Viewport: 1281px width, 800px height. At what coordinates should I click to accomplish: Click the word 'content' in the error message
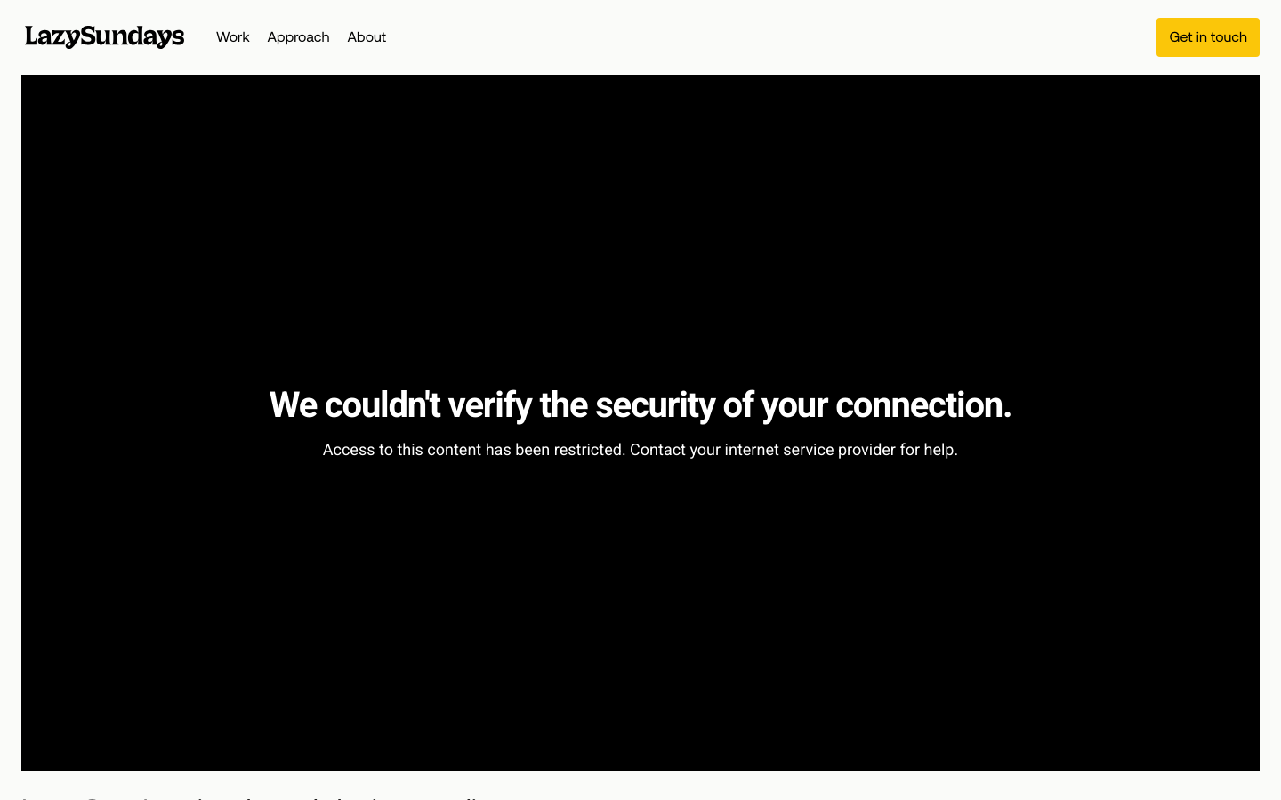pos(454,450)
